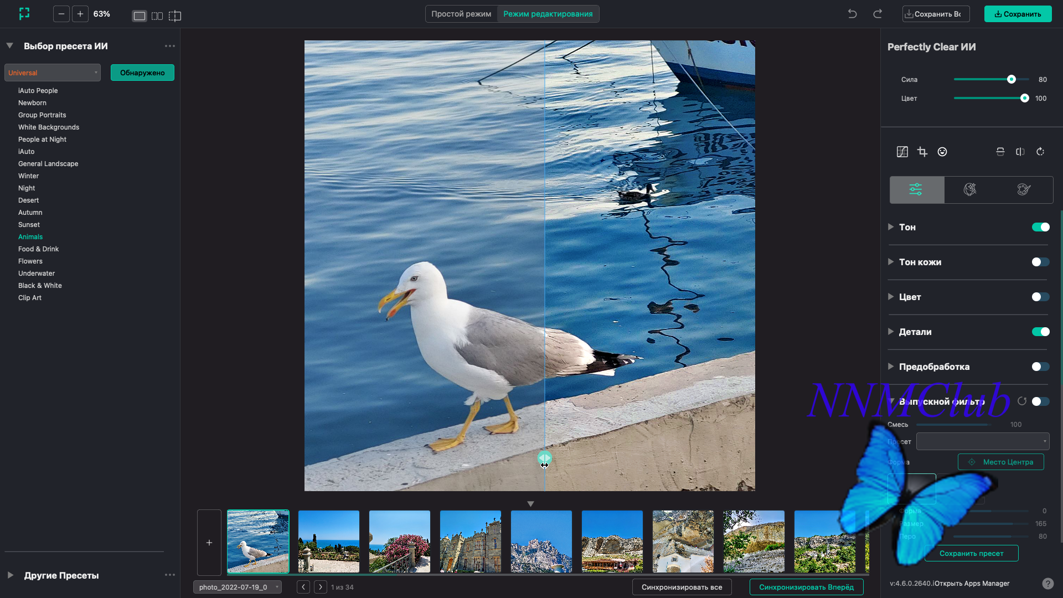1063x598 pixels.
Task: Expand the Детали section
Action: [x=891, y=332]
